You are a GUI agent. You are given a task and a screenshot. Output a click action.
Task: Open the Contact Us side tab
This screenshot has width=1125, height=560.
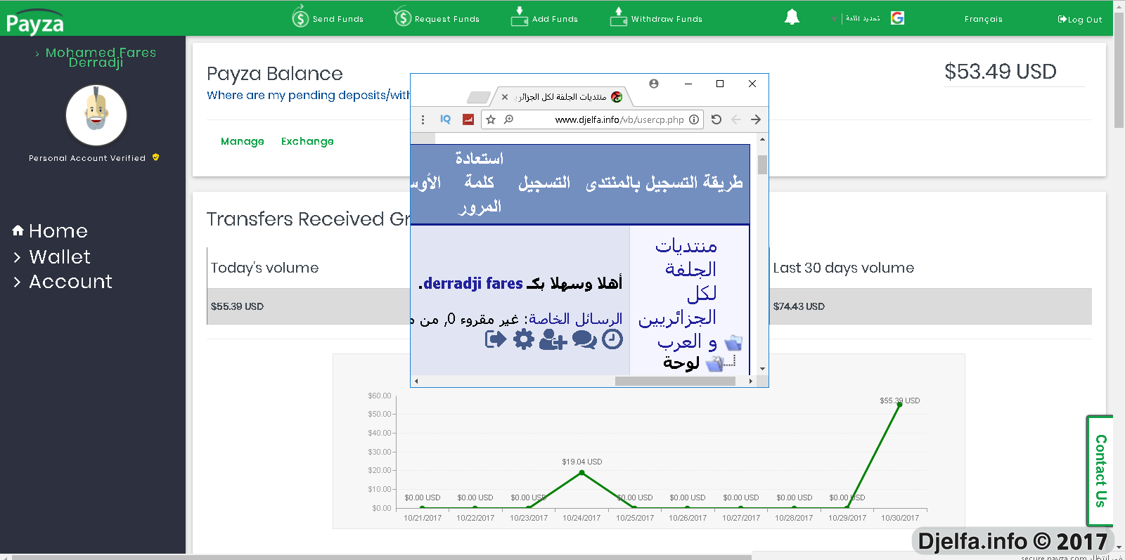click(1100, 470)
